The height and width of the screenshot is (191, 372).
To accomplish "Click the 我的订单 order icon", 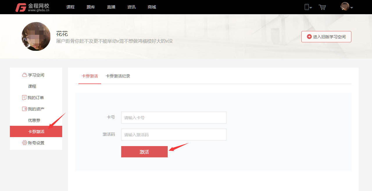I will coord(24,98).
